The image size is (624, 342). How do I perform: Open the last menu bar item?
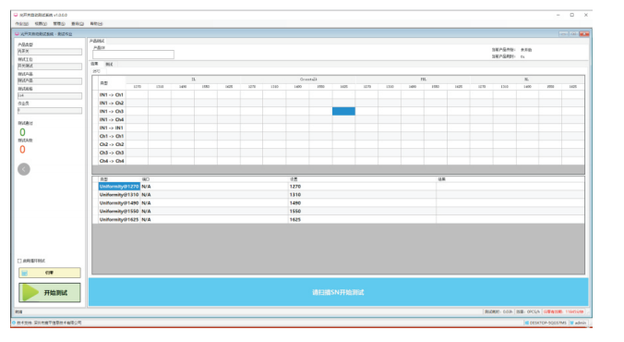tap(96, 24)
